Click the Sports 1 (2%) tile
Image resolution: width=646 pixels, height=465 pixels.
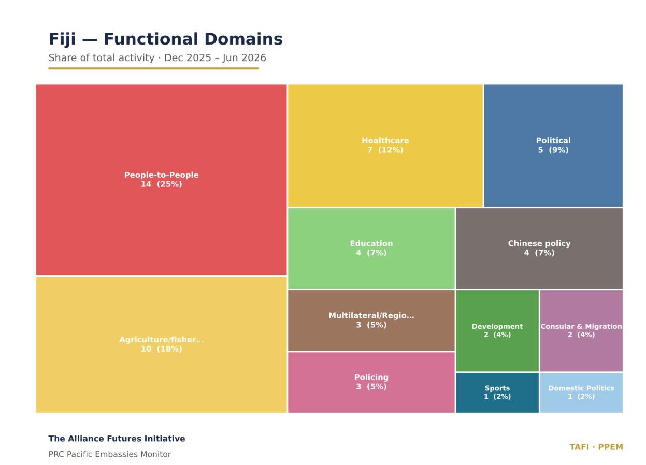point(497,393)
